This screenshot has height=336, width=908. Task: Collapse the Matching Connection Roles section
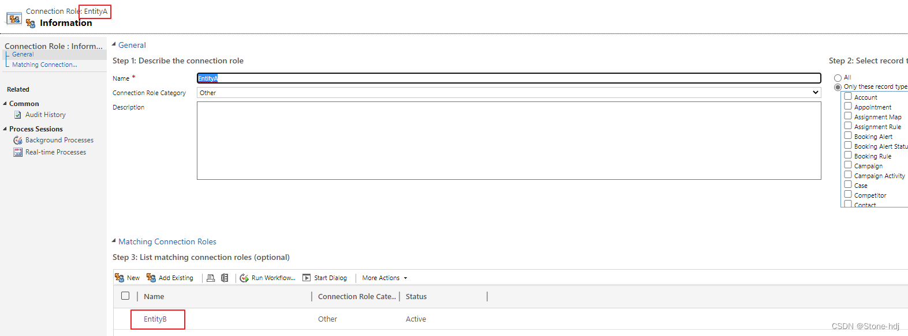pyautogui.click(x=114, y=241)
